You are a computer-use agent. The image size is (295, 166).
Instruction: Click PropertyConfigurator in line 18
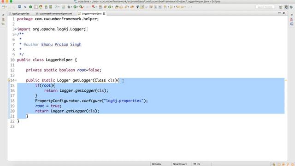point(58,101)
